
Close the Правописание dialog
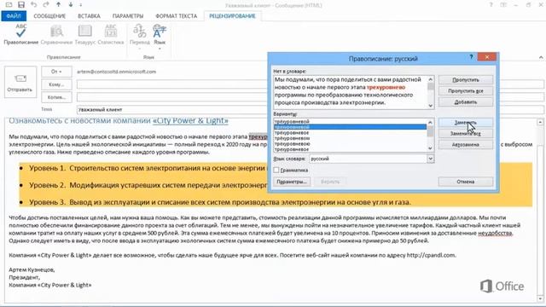coord(487,57)
